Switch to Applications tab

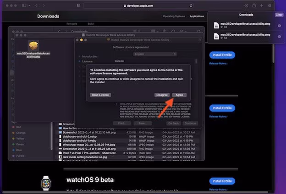(197, 16)
